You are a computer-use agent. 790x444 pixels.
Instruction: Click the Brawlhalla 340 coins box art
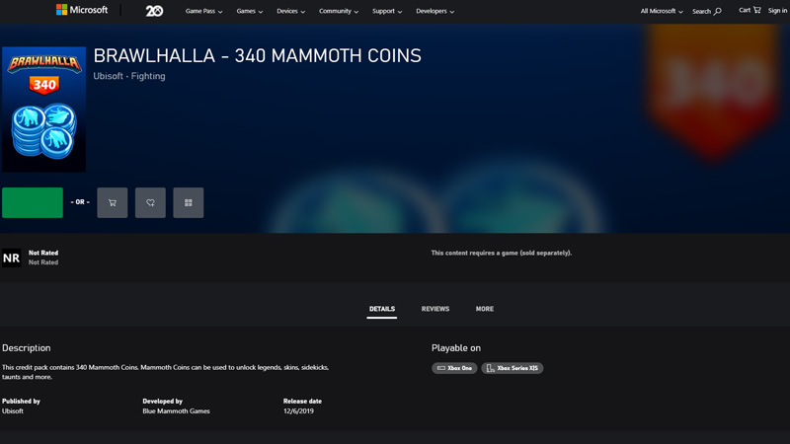click(43, 110)
